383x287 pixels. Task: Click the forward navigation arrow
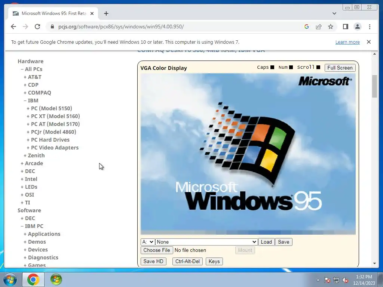click(x=25, y=27)
